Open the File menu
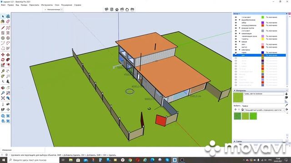Viewport: 291px width, 163px height. pyautogui.click(x=3, y=5)
